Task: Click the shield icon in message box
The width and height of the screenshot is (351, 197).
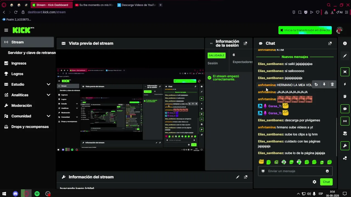Action: tap(263, 171)
